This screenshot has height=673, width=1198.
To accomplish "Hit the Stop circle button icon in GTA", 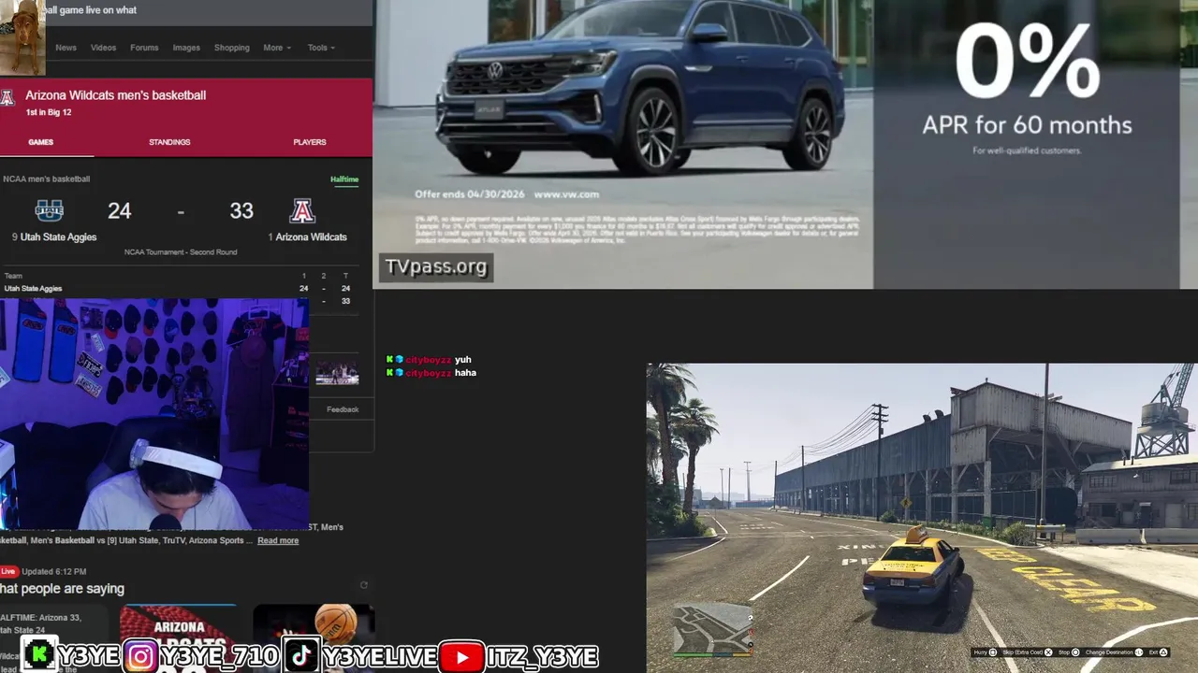I will (1075, 652).
